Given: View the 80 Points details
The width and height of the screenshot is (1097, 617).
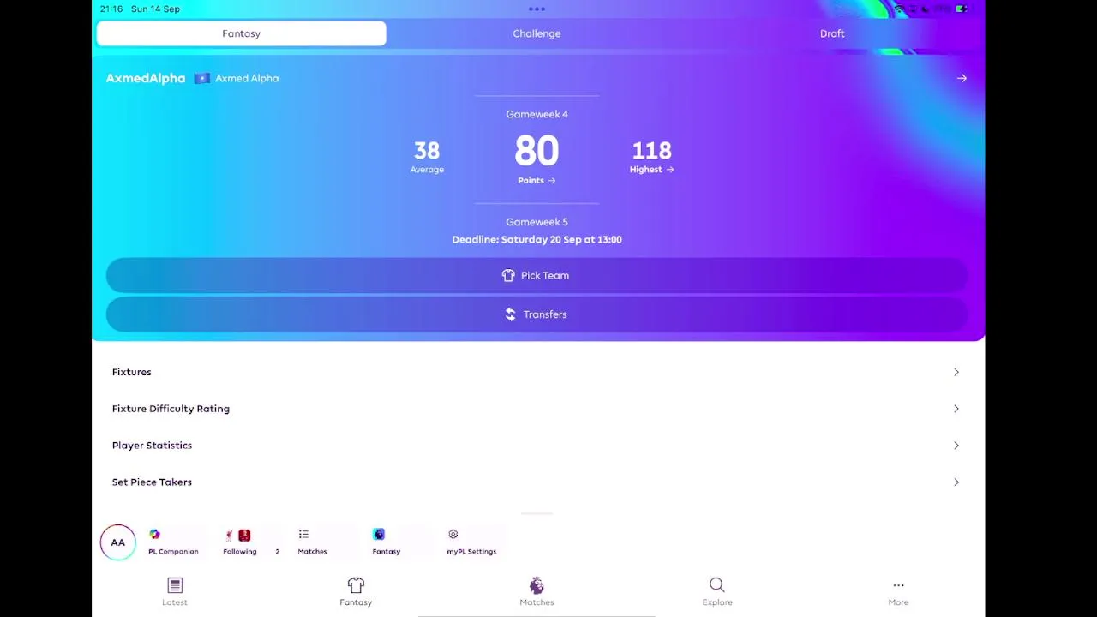Looking at the screenshot, I should (537, 159).
